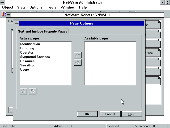
Task: Open the Window menu
Action: [68, 7]
